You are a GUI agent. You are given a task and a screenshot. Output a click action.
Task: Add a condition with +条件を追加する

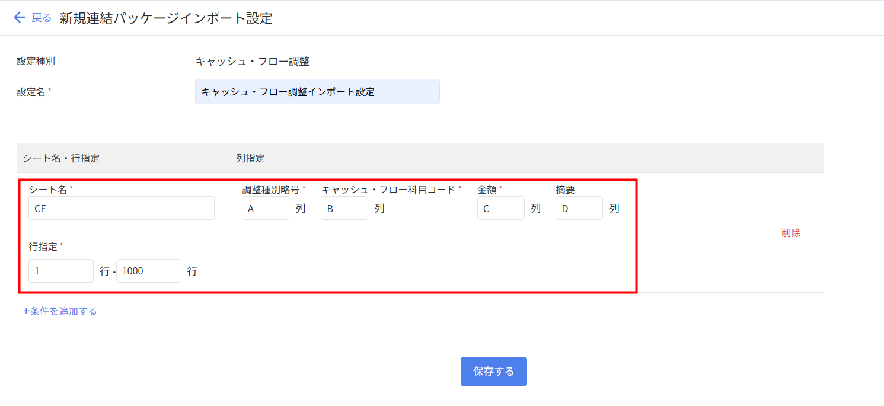[60, 311]
